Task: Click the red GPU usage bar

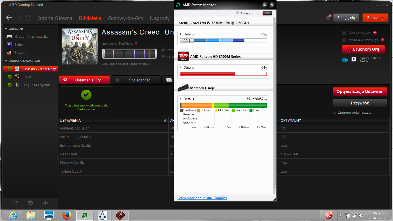Action: [x=223, y=74]
